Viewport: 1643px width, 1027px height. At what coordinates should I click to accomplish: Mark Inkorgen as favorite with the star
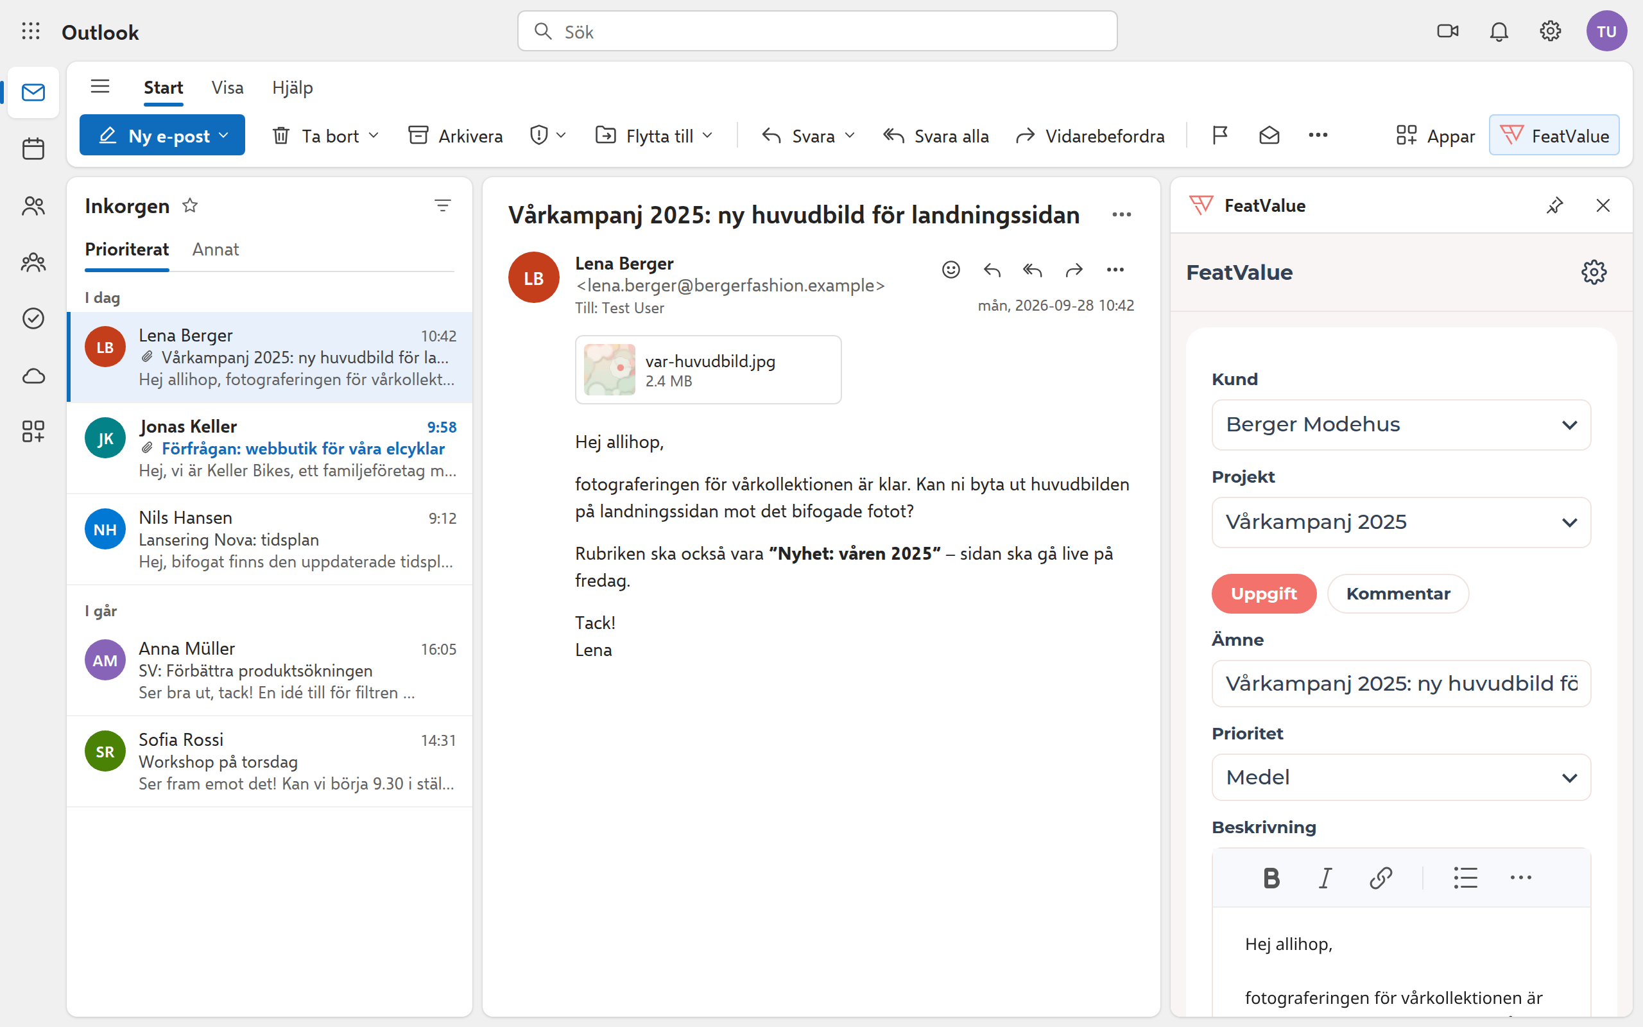[x=189, y=205]
